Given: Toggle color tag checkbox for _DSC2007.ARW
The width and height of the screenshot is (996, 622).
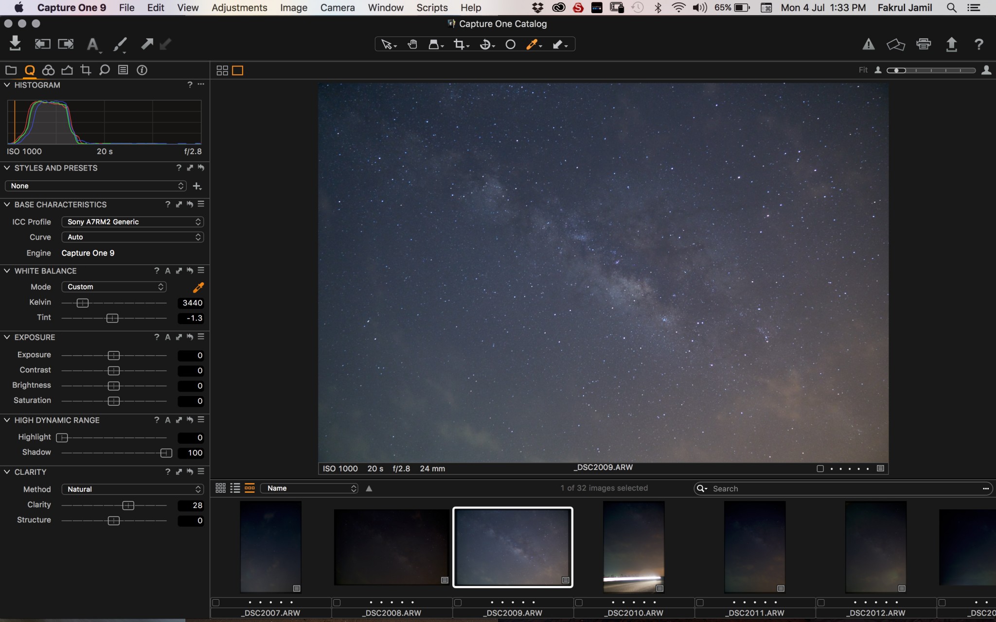Looking at the screenshot, I should point(216,603).
